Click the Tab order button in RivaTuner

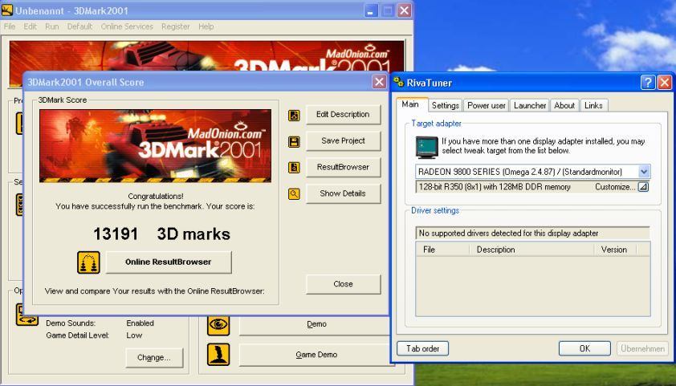tap(422, 348)
